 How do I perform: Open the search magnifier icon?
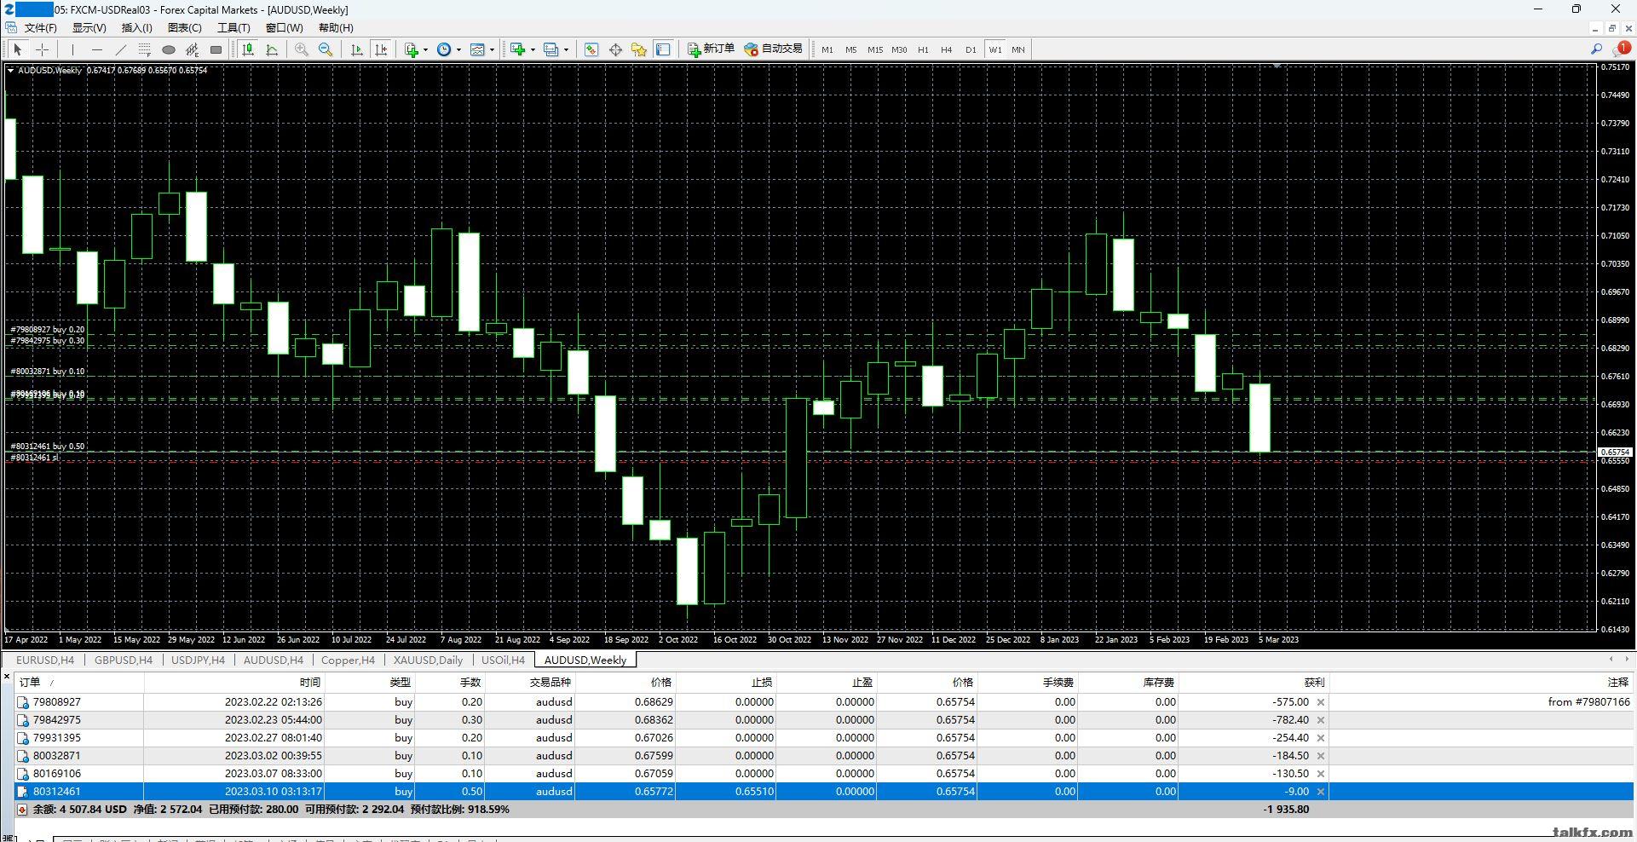[1596, 49]
